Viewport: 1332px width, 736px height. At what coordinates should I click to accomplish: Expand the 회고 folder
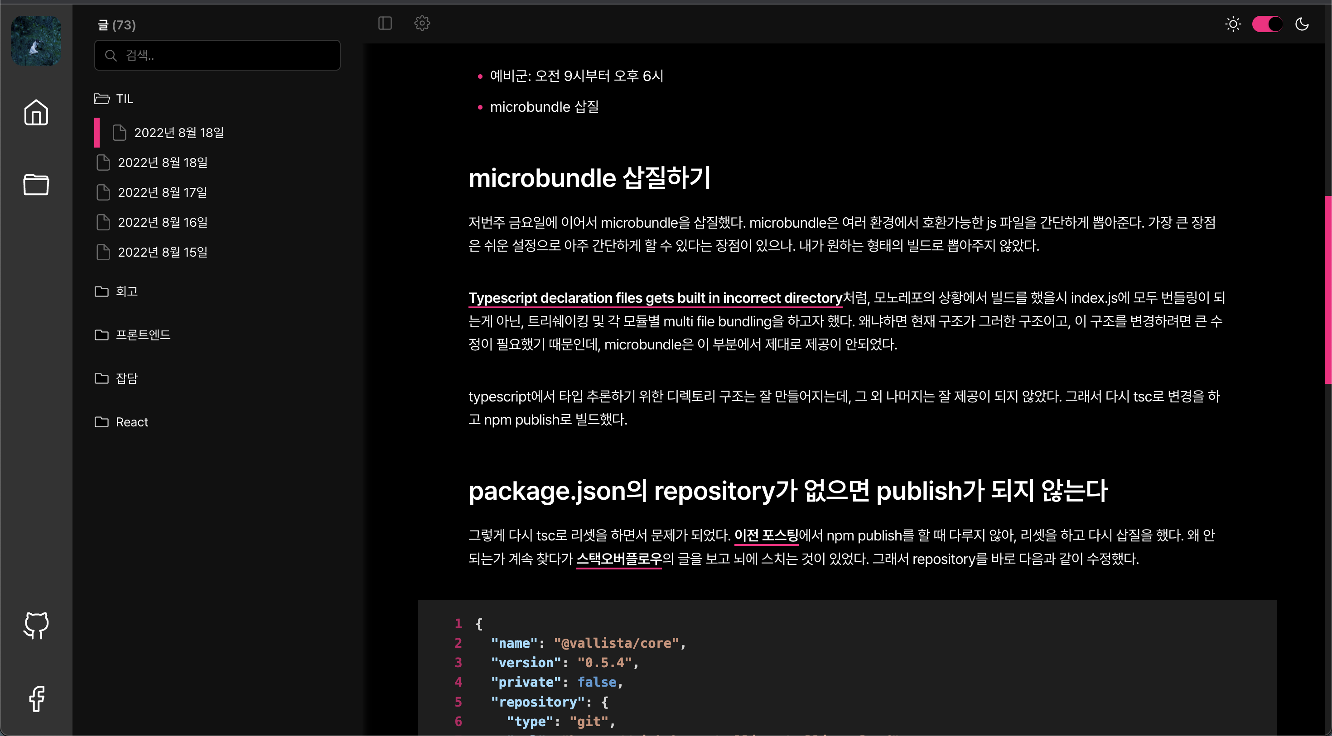tap(126, 292)
